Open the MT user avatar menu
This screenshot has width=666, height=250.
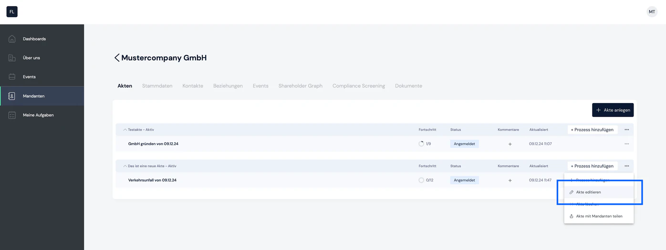point(652,12)
